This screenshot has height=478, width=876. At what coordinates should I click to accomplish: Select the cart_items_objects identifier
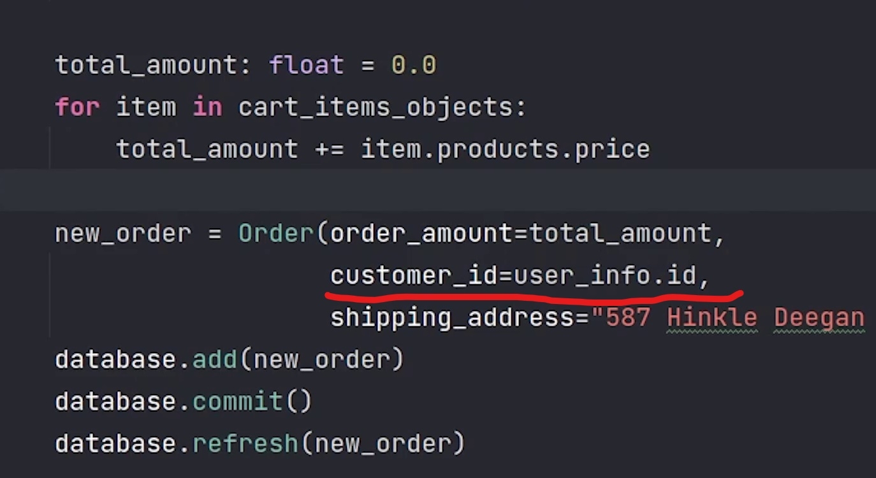pos(375,107)
